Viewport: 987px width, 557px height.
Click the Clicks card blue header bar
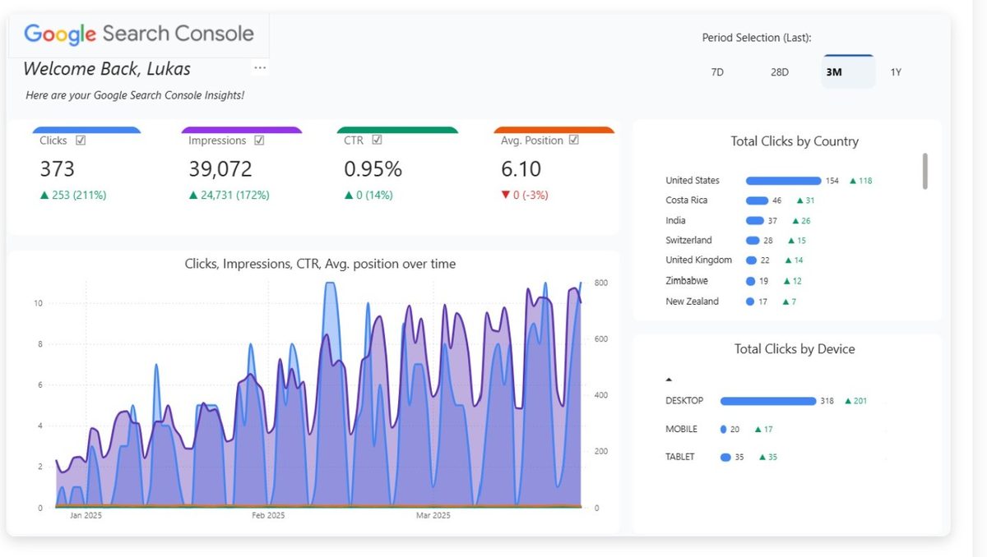pos(86,130)
